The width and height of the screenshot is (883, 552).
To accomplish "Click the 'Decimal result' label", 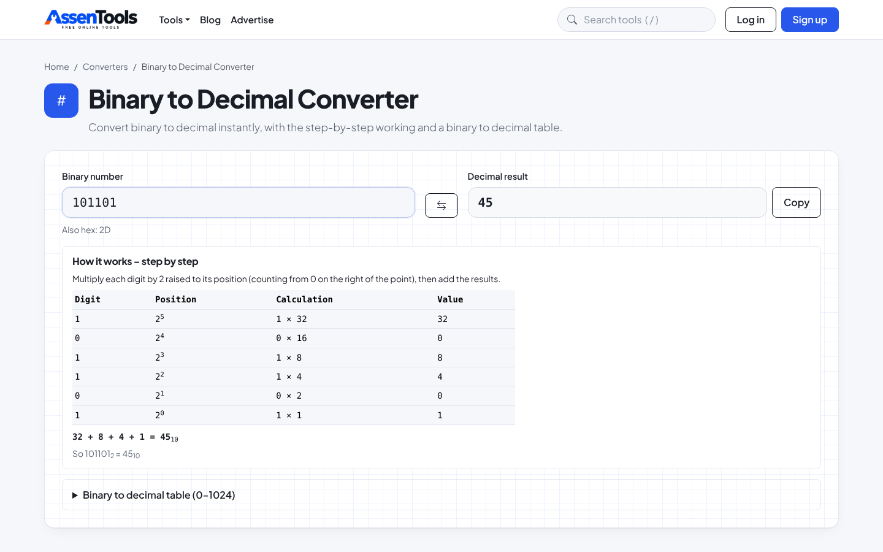I will click(x=498, y=177).
